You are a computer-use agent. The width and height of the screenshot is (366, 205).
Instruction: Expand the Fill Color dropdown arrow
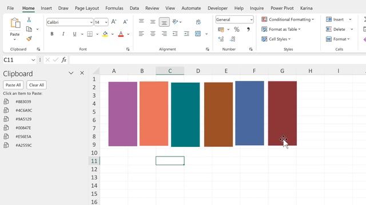coord(113,34)
